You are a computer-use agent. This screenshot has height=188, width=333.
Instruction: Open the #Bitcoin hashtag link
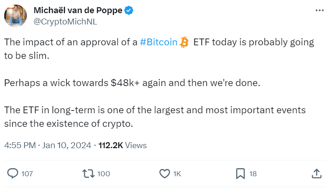click(158, 42)
